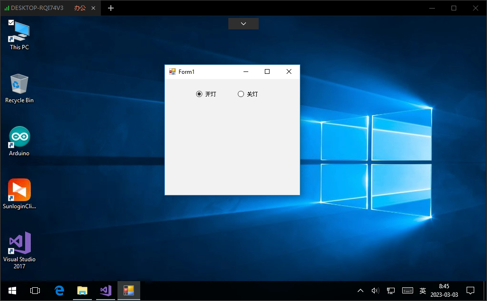Screen dimensions: 487x301
Task: Switch to Visual Studio in taskbar
Action: click(106, 291)
